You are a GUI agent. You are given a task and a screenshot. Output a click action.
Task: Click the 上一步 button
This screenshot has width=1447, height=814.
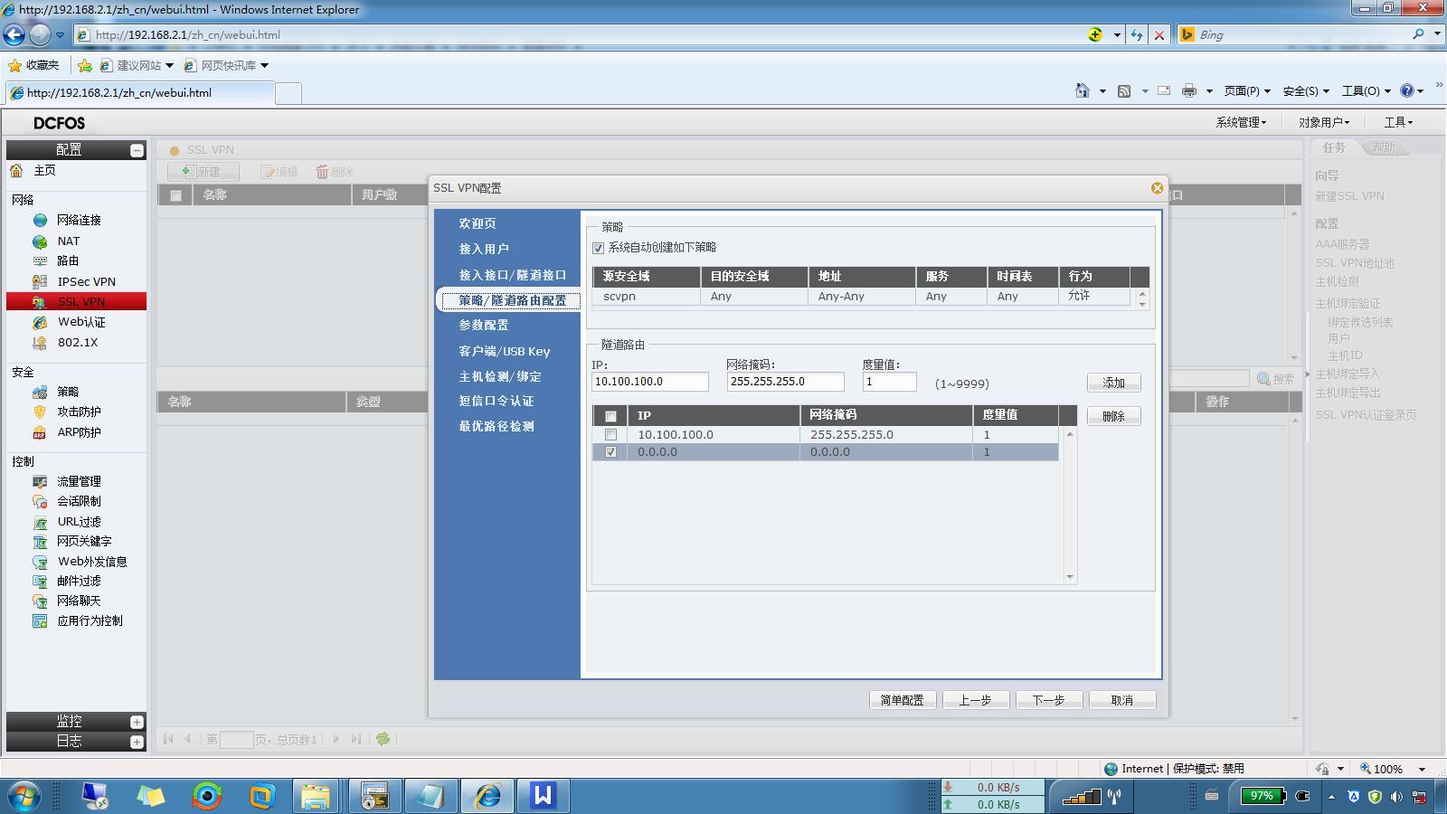tap(975, 700)
